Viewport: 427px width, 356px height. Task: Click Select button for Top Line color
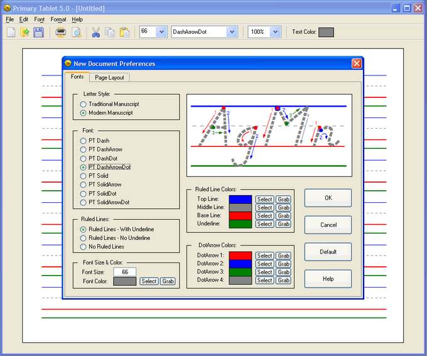click(264, 199)
